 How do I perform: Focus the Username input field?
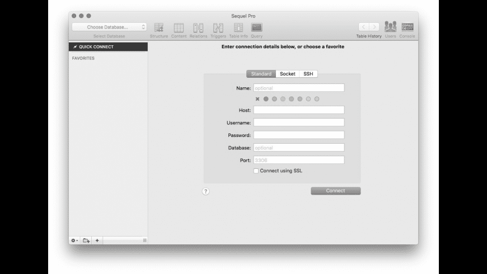(x=299, y=122)
